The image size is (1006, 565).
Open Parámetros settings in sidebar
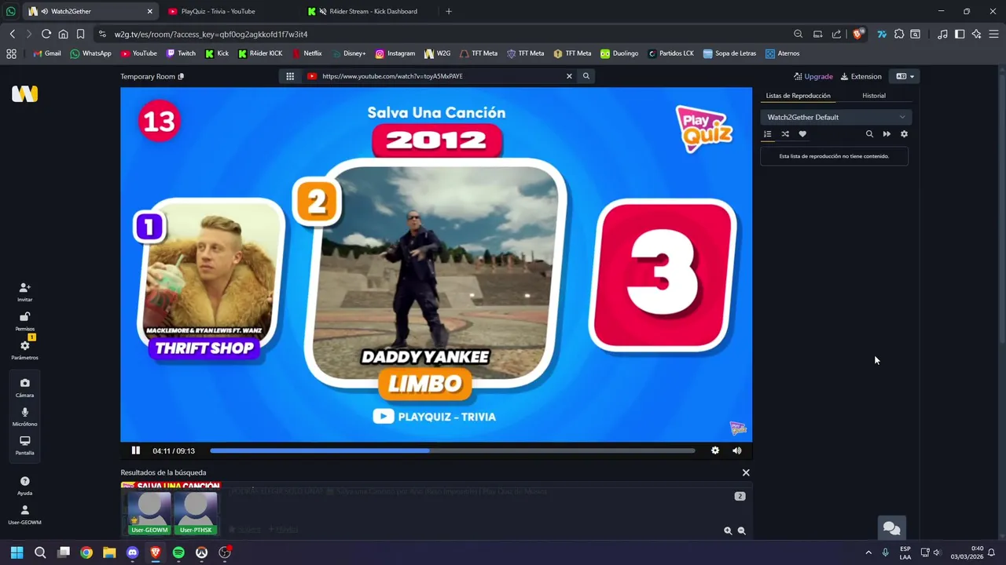coord(24,349)
